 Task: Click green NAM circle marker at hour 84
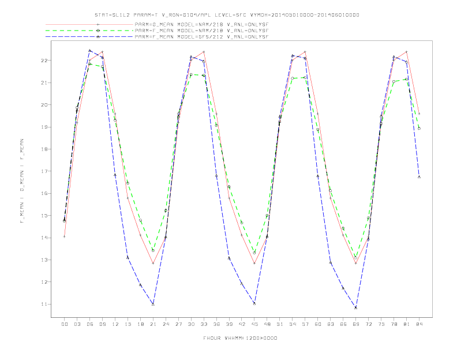pyautogui.click(x=419, y=129)
